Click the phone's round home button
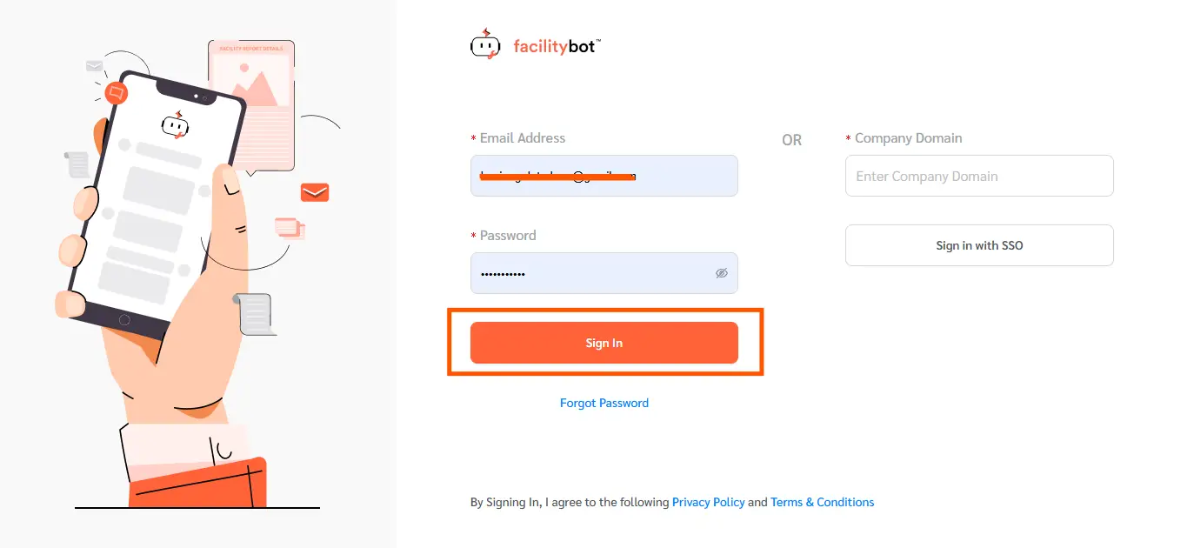This screenshot has height=548, width=1187. pos(124,320)
